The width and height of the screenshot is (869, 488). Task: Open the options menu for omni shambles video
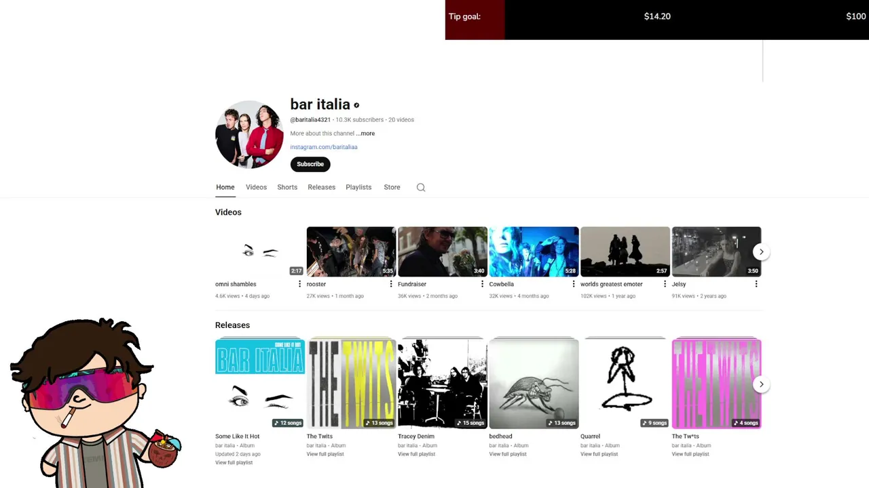click(x=299, y=284)
